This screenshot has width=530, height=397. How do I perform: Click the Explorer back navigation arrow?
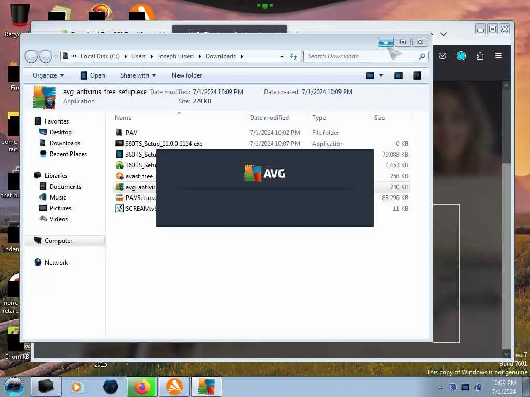click(x=31, y=56)
